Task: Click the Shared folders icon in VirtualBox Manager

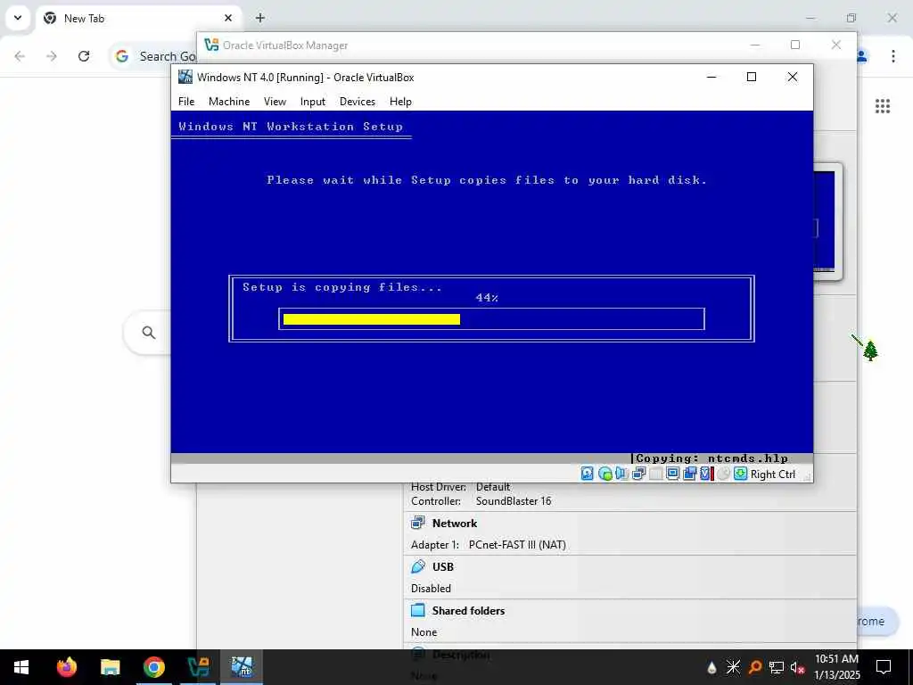Action: [418, 610]
